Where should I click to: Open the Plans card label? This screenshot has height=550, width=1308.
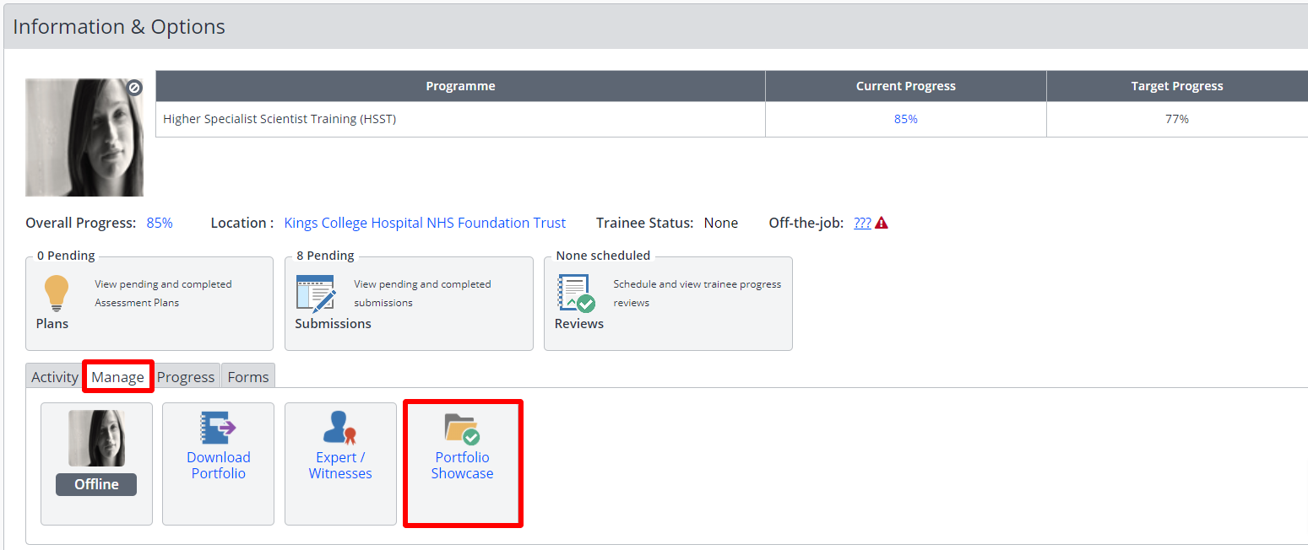(52, 324)
